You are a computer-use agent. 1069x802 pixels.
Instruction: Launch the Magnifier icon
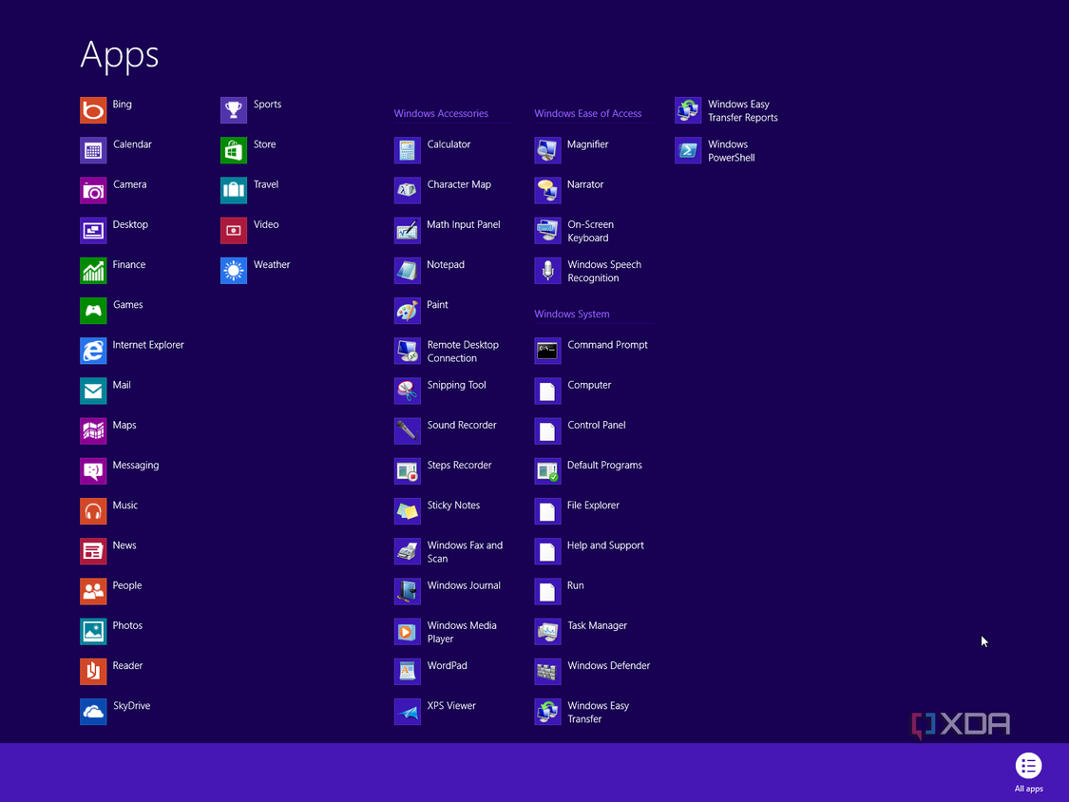tap(547, 151)
